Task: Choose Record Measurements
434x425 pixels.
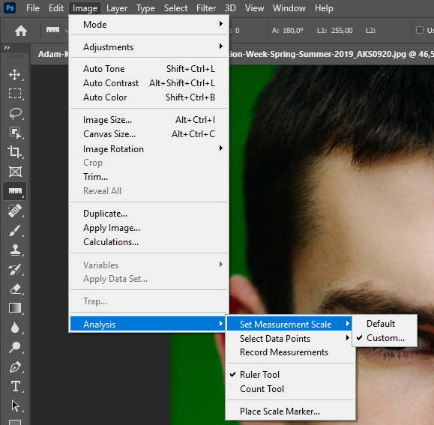Action: pos(290,352)
